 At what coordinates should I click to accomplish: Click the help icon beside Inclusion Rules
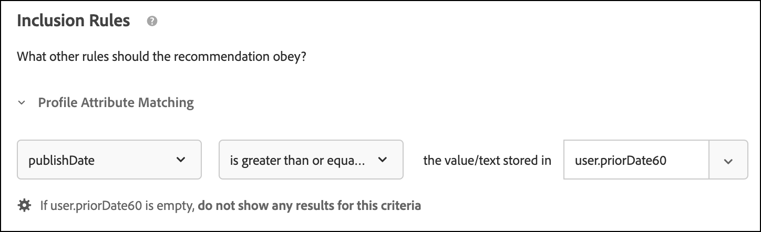coord(152,22)
